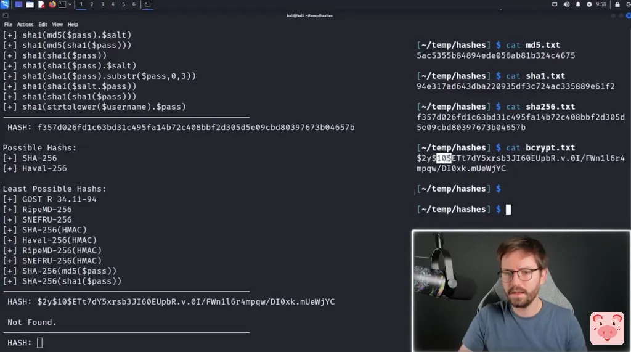Screen dimensions: 631x352
Task: Click the lock screen padlock icon
Action: click(617, 4)
